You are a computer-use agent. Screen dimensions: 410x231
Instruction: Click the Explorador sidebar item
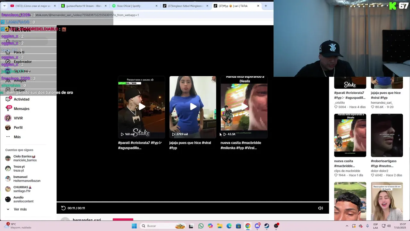coord(22,62)
